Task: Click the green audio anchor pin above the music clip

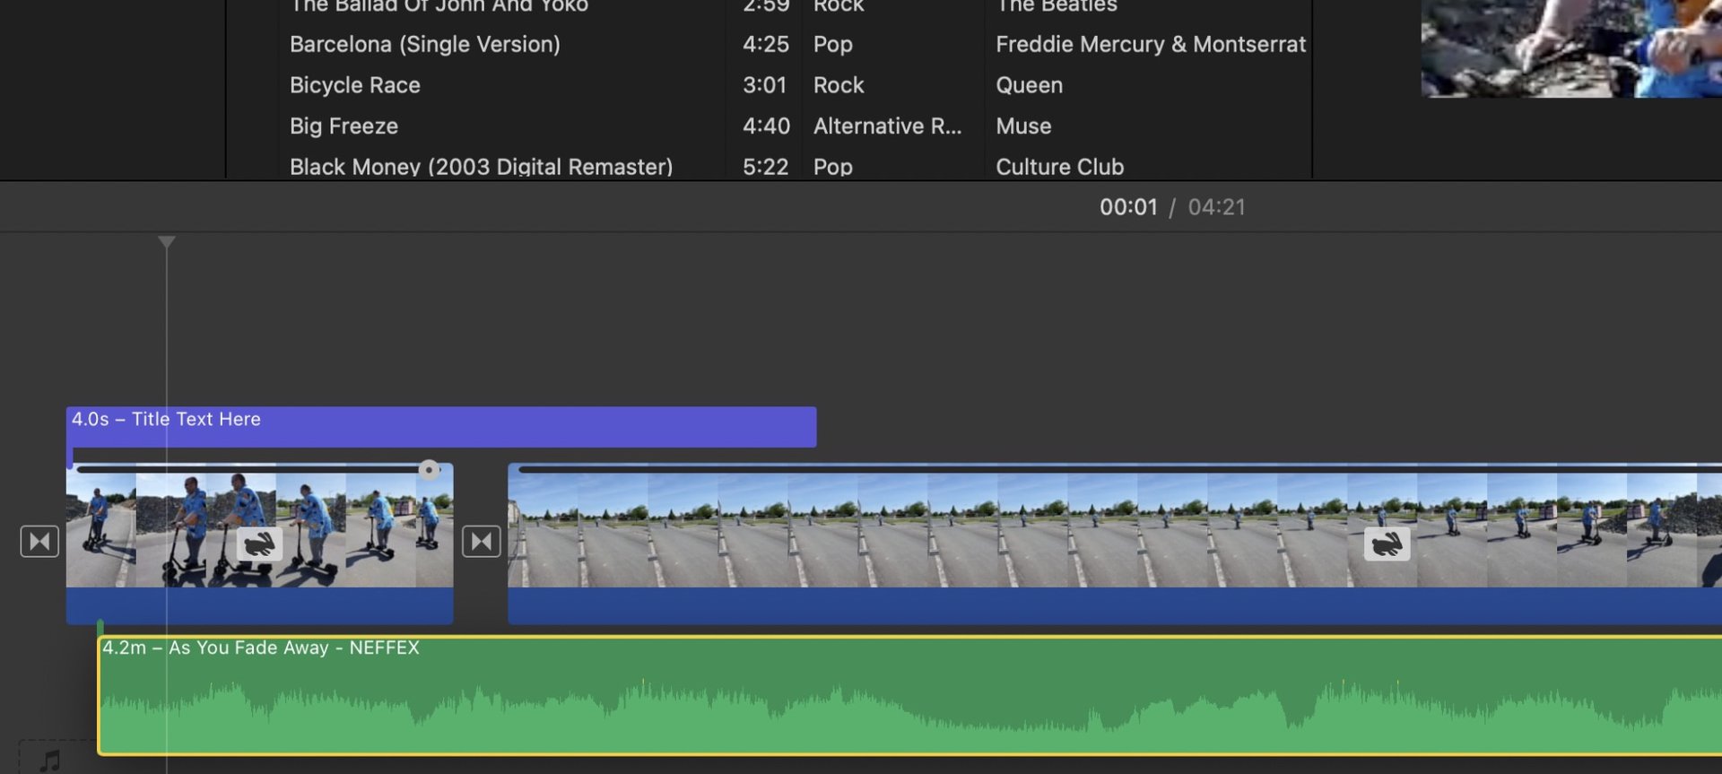Action: coord(100,627)
